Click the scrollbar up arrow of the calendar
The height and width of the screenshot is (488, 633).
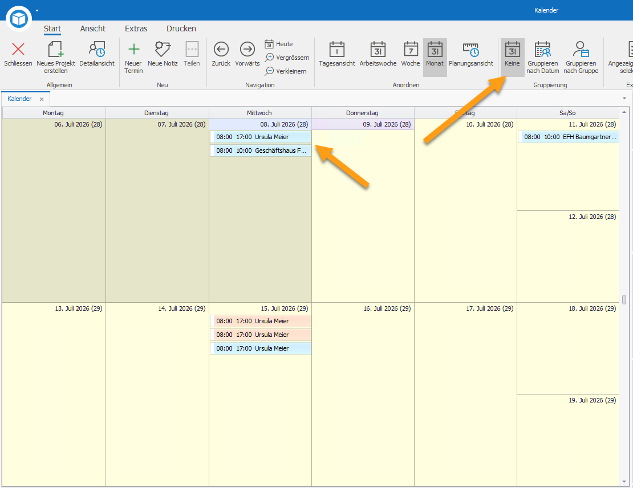(624, 112)
